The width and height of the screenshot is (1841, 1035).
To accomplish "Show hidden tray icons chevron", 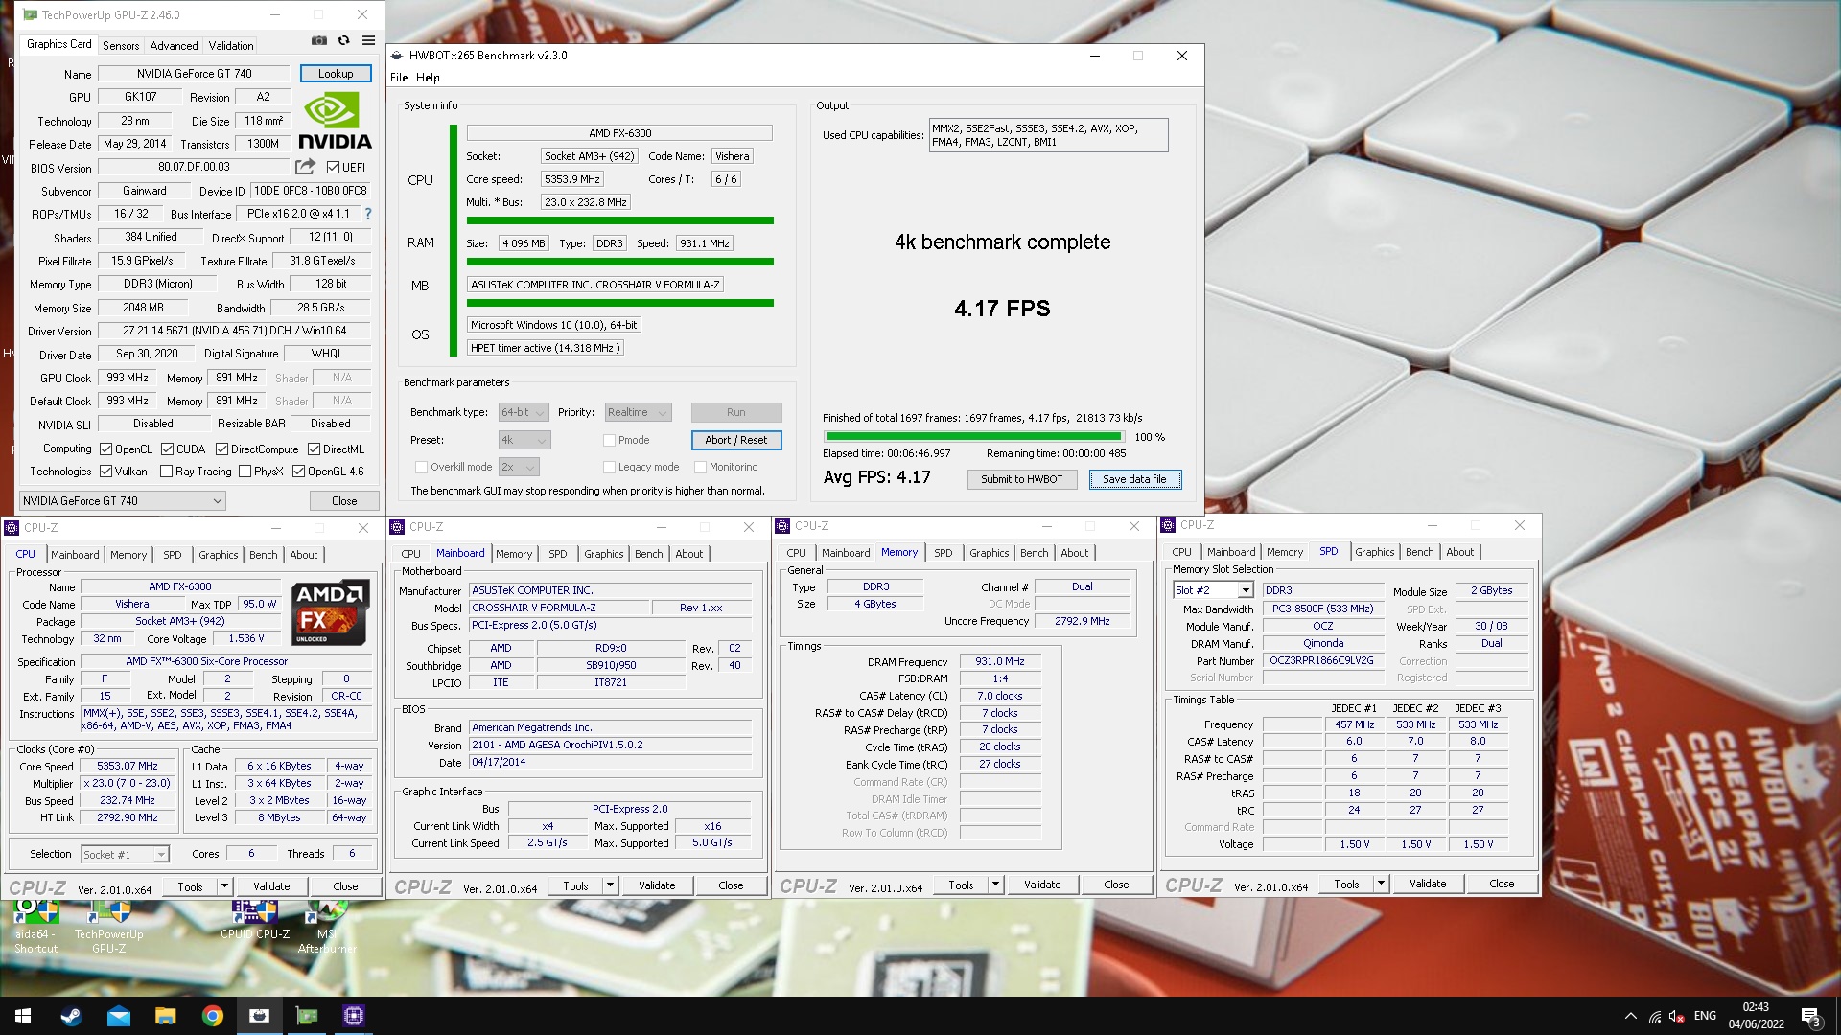I will pyautogui.click(x=1631, y=1017).
